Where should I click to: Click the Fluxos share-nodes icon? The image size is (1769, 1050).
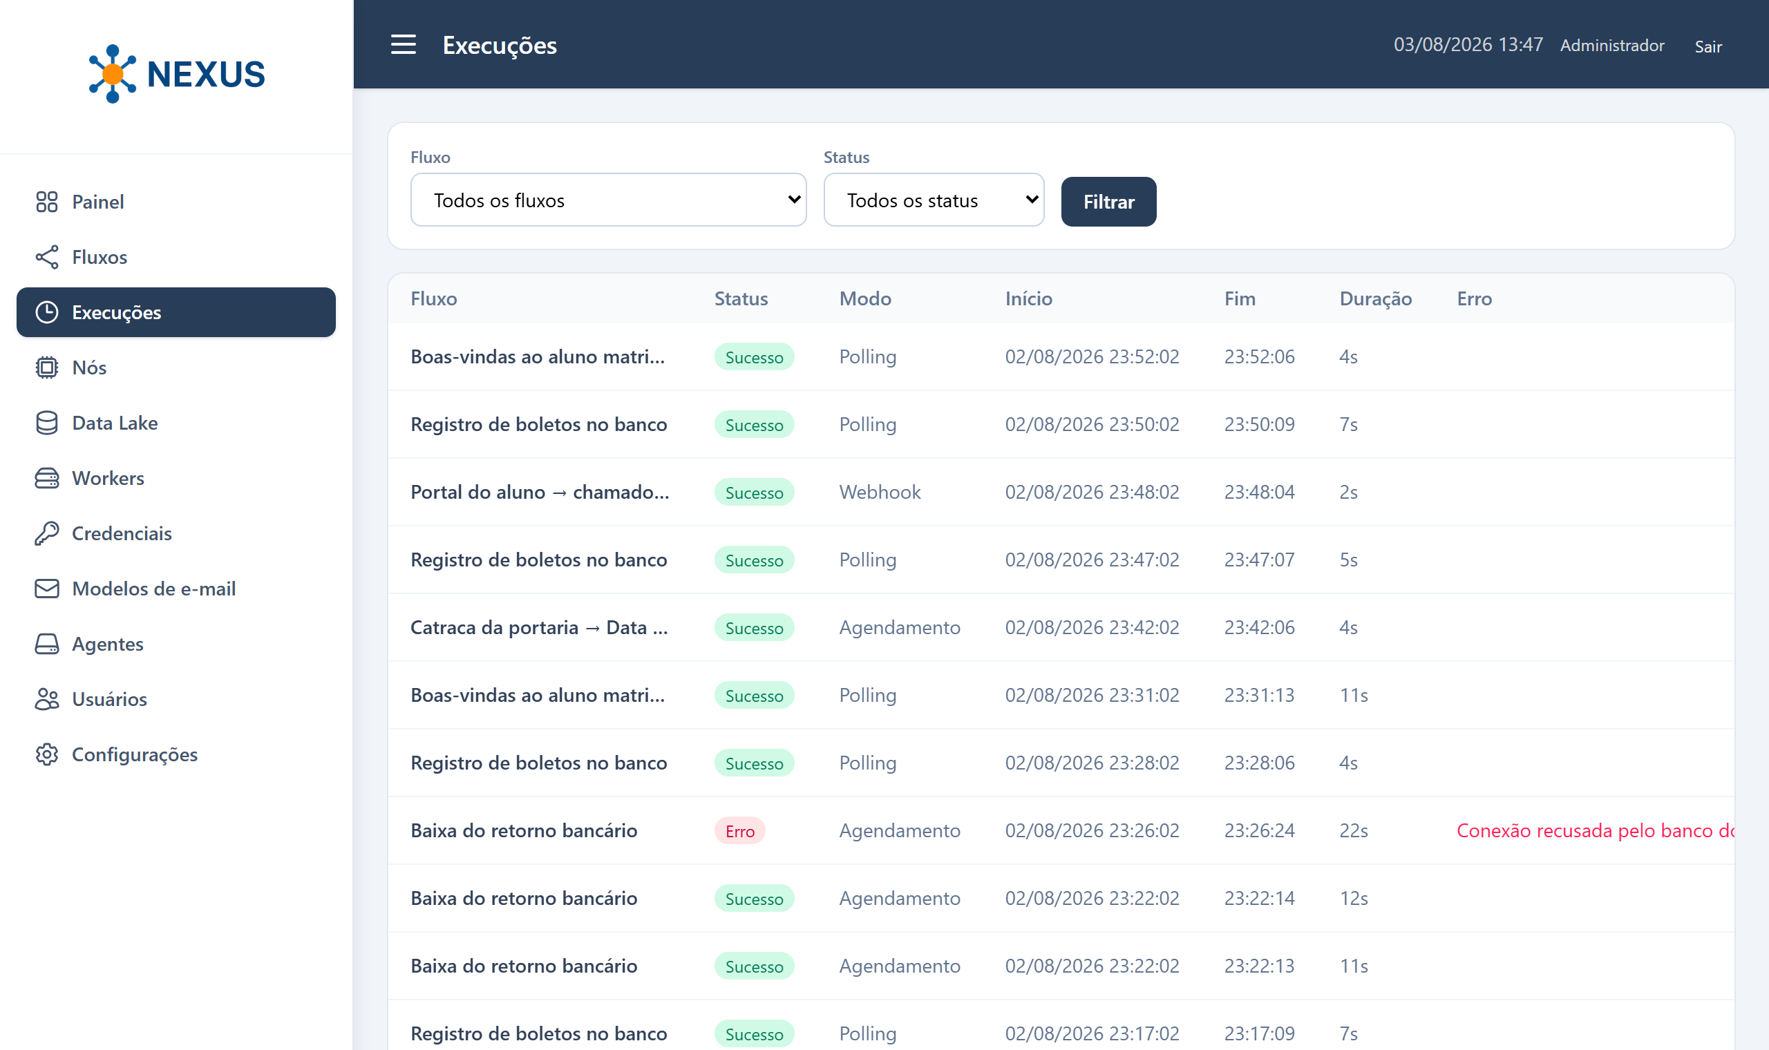point(47,257)
